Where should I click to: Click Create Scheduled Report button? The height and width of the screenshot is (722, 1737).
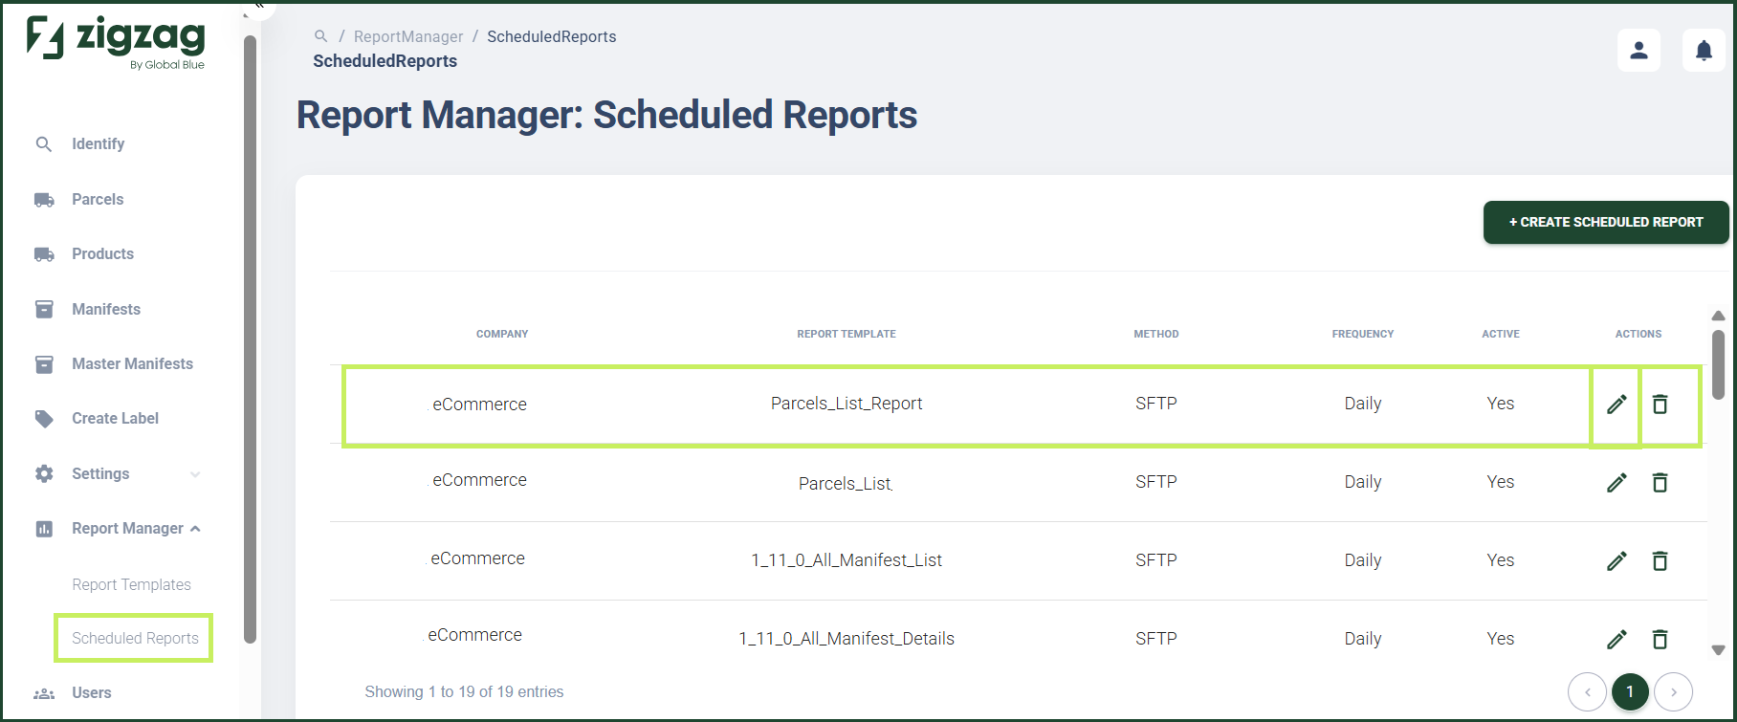(1606, 222)
